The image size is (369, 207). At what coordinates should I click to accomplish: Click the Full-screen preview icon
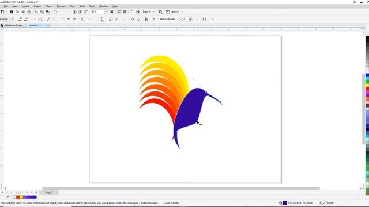(x=112, y=11)
